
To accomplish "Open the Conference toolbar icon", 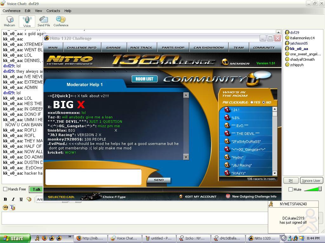I will click(61, 21).
